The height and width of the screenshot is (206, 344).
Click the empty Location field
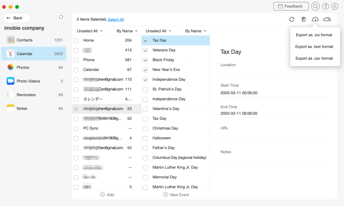point(274,72)
